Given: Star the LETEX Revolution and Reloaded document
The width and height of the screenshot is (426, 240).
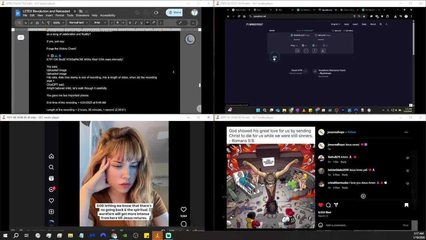Looking at the screenshot, I should (75, 11).
